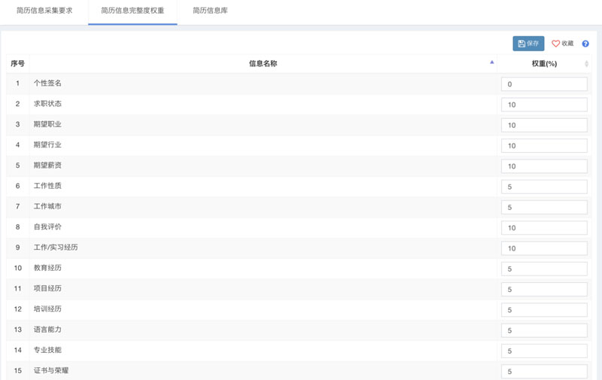The image size is (602, 380).
Task: Click the 收藏 heart favorite icon
Action: coord(556,44)
